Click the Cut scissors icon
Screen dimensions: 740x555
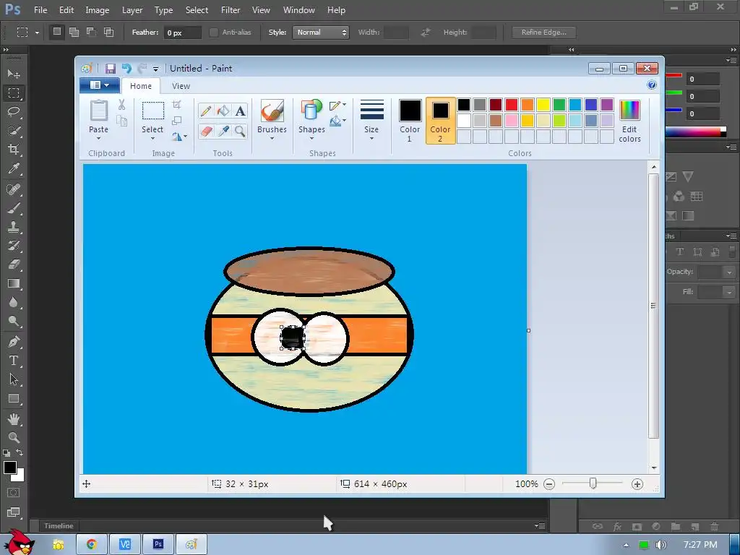[121, 105]
